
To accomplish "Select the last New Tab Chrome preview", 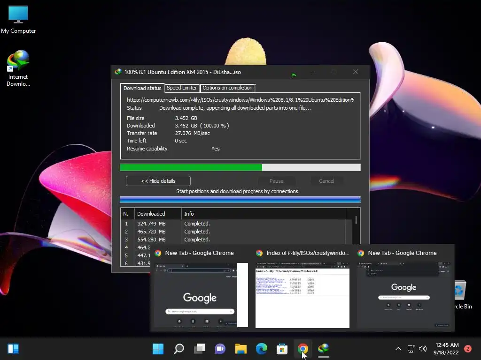I will click(403, 288).
